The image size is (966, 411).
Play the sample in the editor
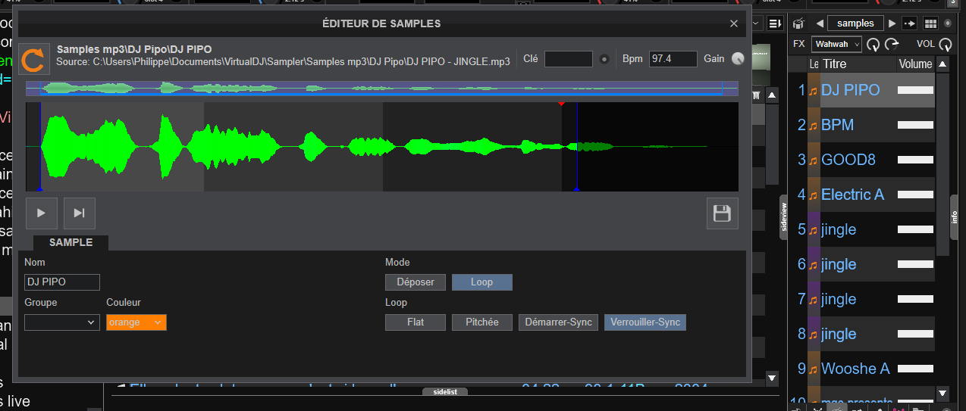tap(42, 213)
